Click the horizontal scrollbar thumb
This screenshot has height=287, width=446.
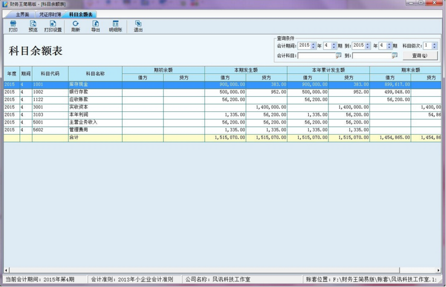pos(204,270)
